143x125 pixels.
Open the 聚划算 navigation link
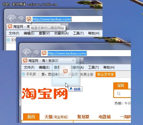pyautogui.click(x=83, y=117)
